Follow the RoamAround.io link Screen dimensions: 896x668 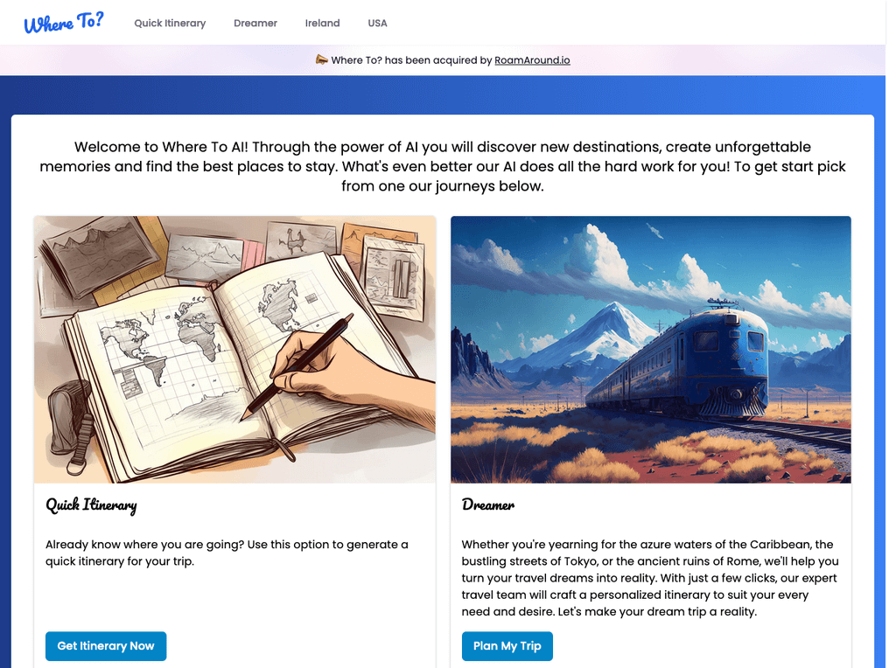(x=532, y=60)
